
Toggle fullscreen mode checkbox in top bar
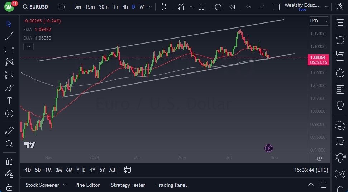(276, 7)
